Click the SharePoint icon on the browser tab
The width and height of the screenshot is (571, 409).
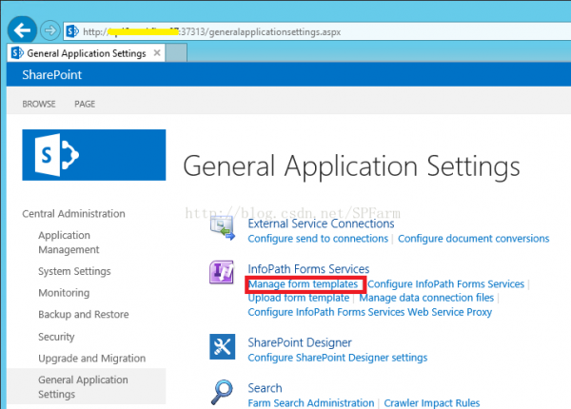(17, 53)
